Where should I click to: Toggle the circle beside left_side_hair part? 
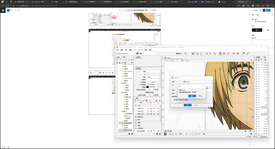117,78
